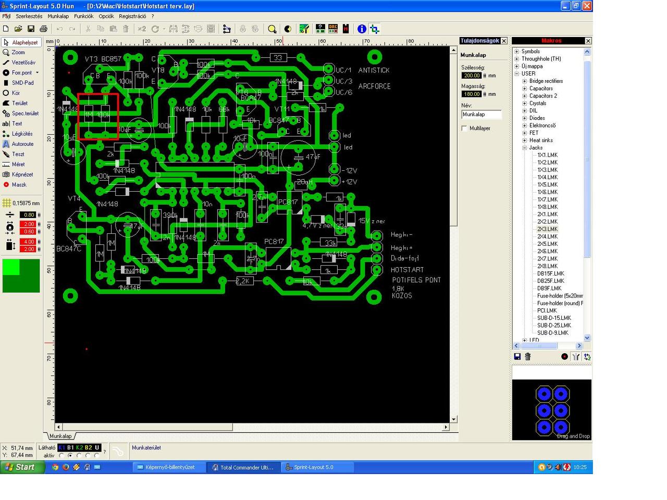Click the macro preview thumbnail
667x500 pixels.
[552, 410]
